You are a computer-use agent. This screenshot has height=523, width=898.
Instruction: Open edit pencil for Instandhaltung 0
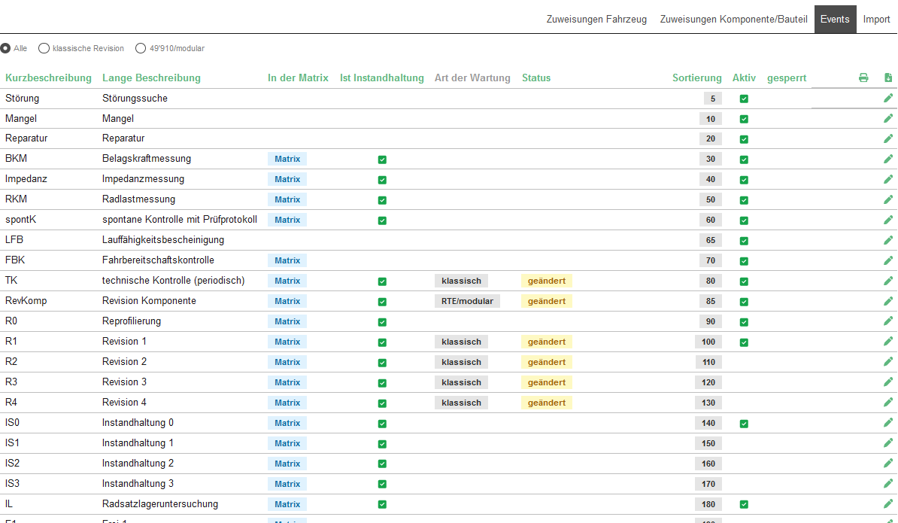pyautogui.click(x=888, y=423)
